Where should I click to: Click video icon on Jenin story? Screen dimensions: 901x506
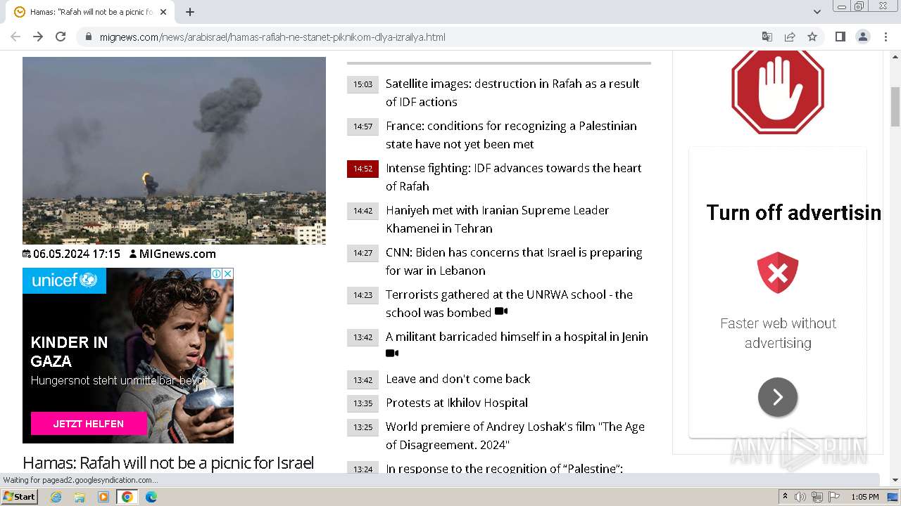click(392, 353)
